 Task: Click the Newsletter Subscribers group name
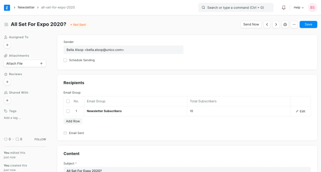point(104,111)
